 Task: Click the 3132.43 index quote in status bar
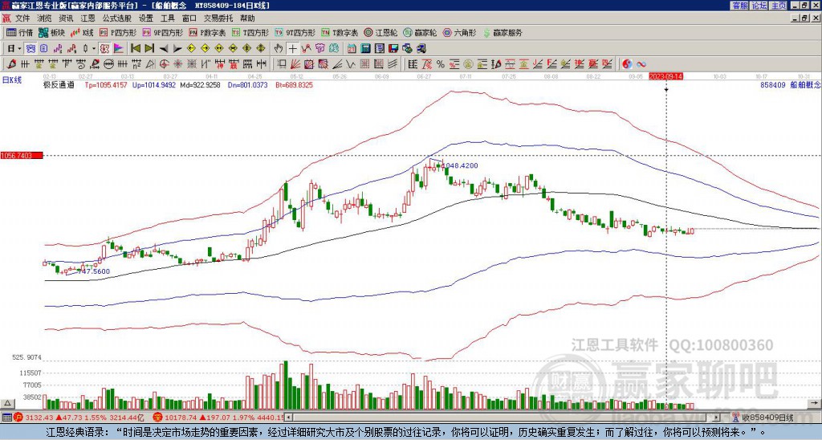[40, 418]
